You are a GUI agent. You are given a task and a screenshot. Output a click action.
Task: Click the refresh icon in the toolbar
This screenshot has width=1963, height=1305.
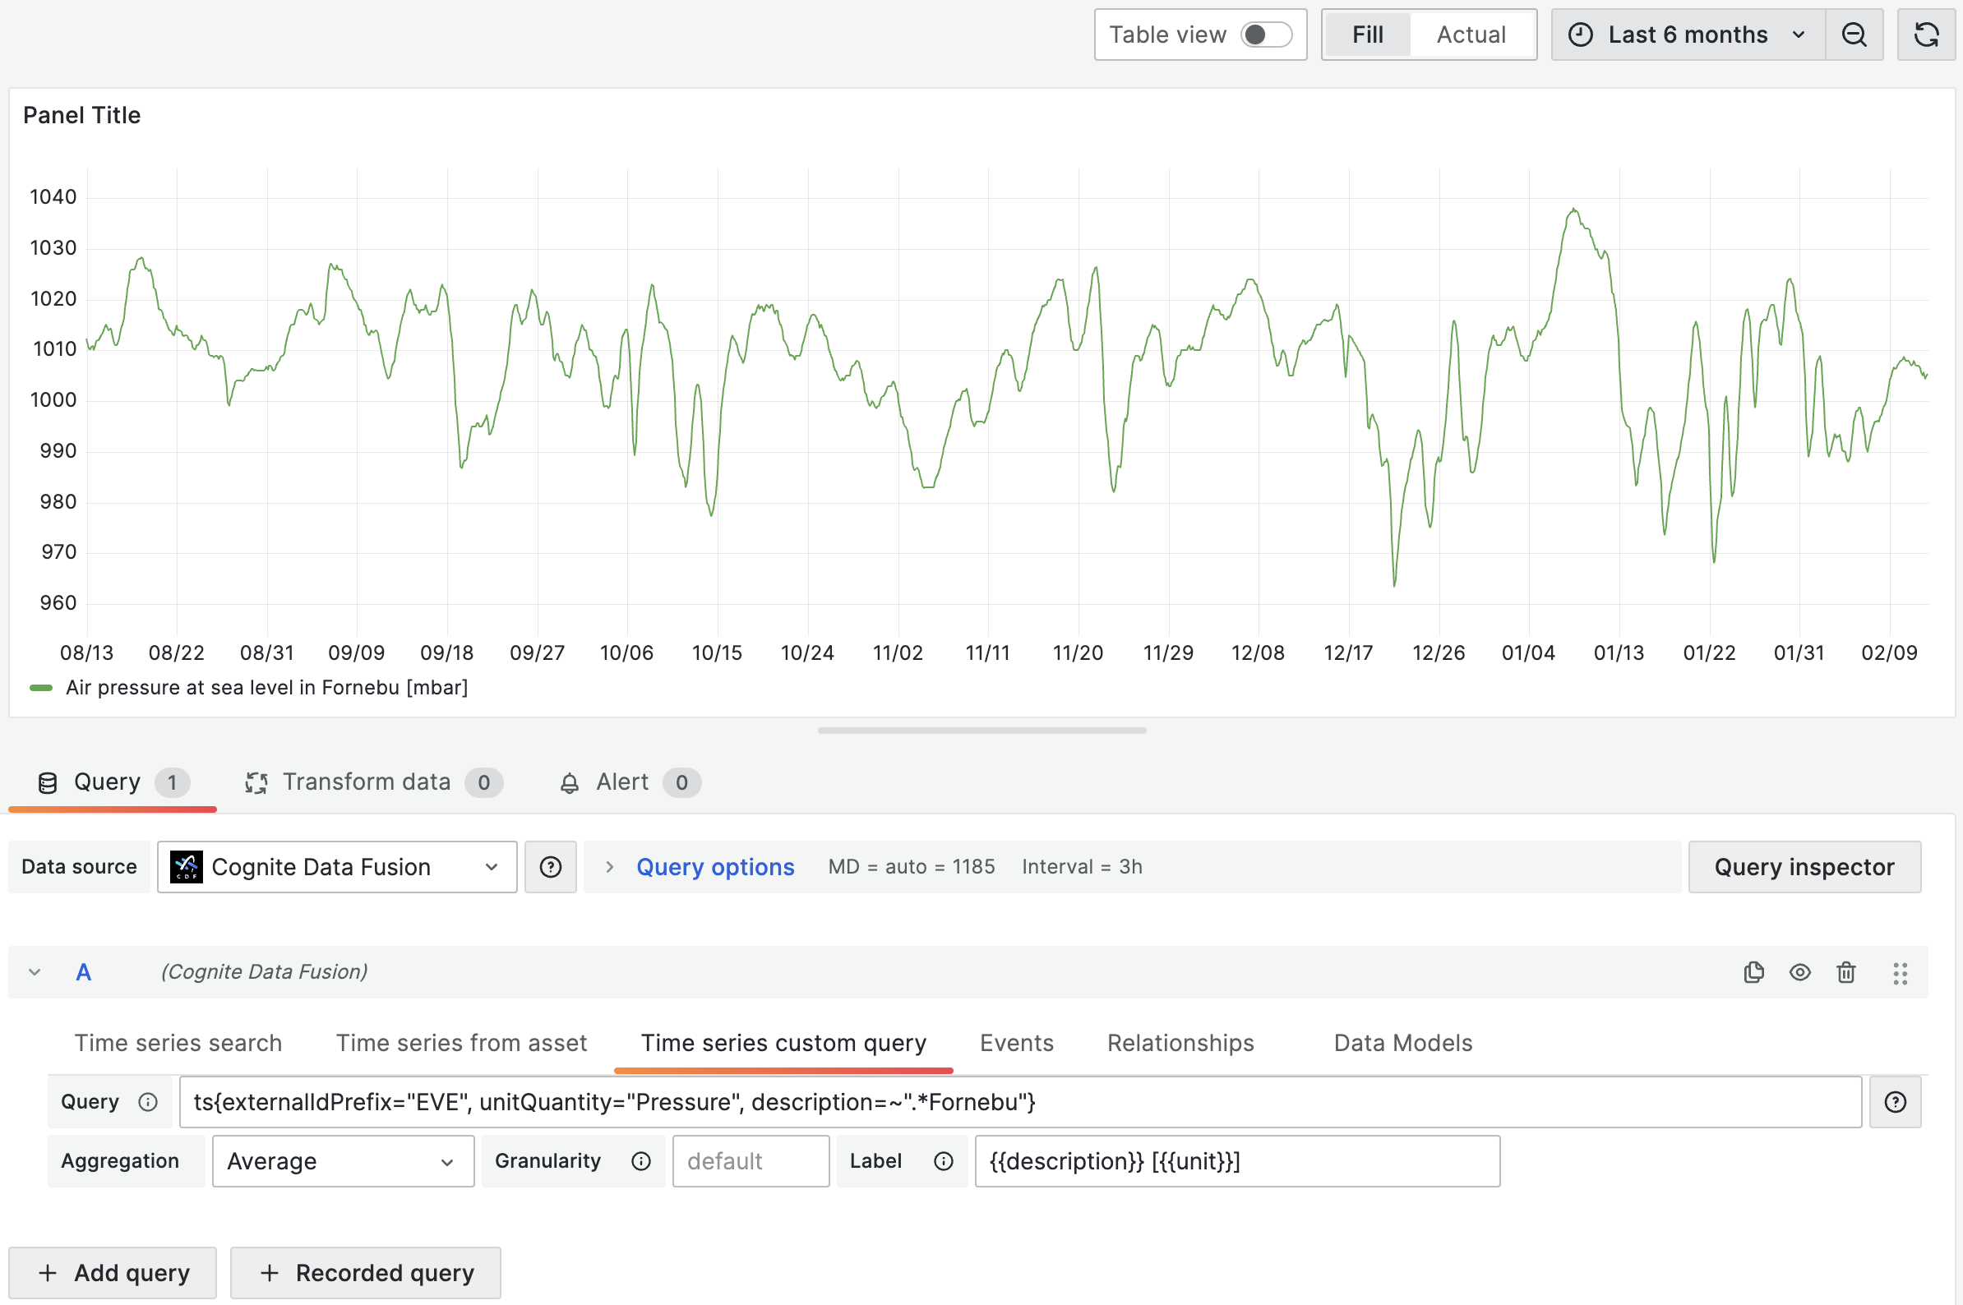[x=1925, y=34]
